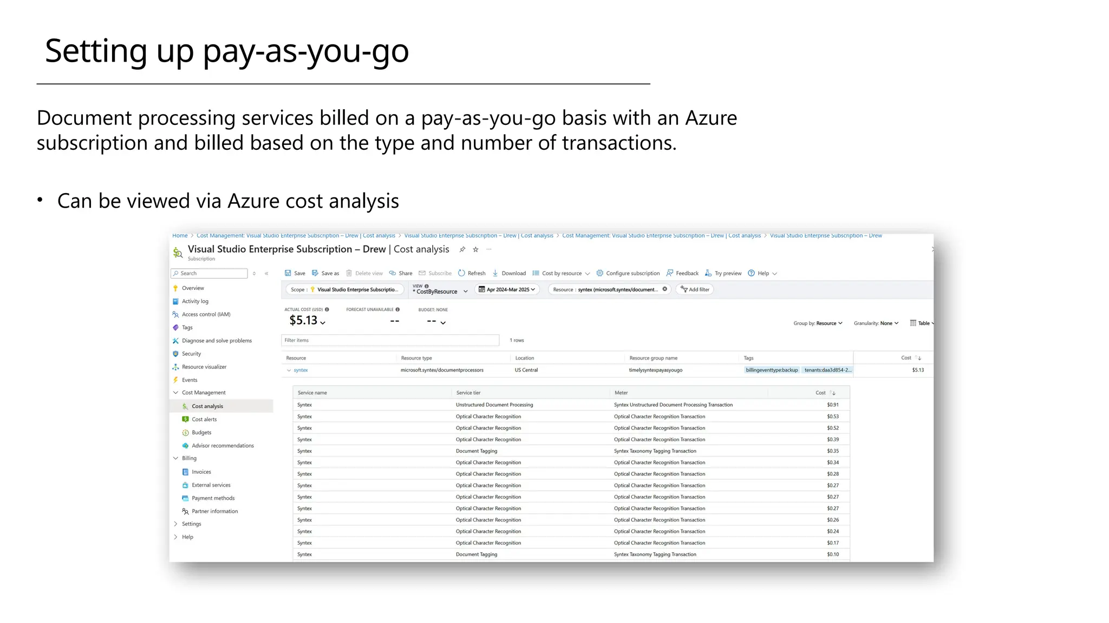The height and width of the screenshot is (623, 1109).
Task: Download the cost data
Action: 509,273
